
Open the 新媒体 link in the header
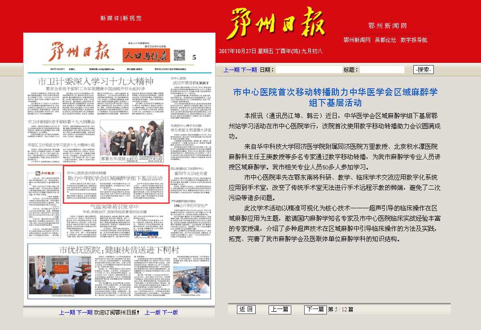(x=110, y=18)
